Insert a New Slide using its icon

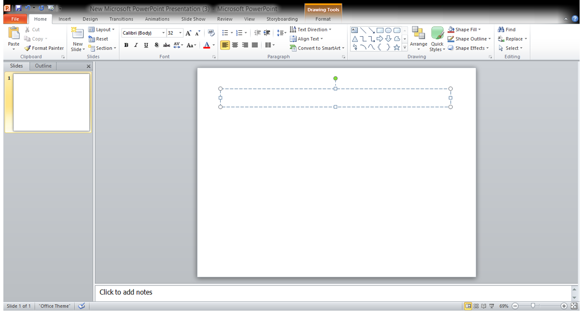[x=78, y=33]
